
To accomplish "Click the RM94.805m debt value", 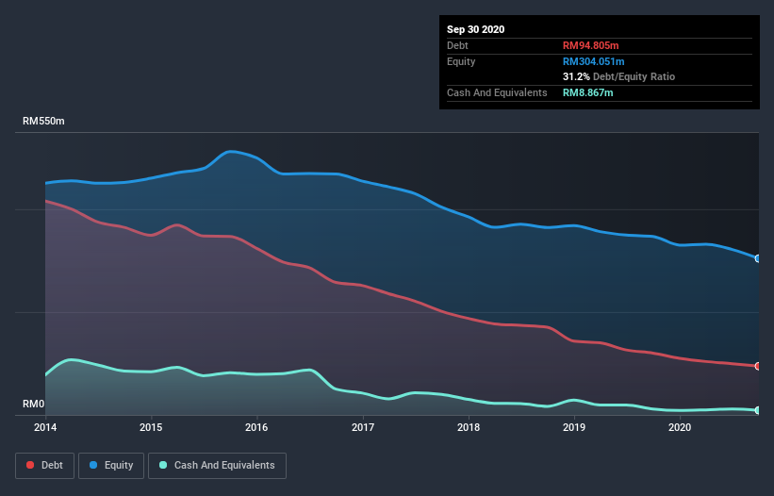I will click(x=590, y=45).
